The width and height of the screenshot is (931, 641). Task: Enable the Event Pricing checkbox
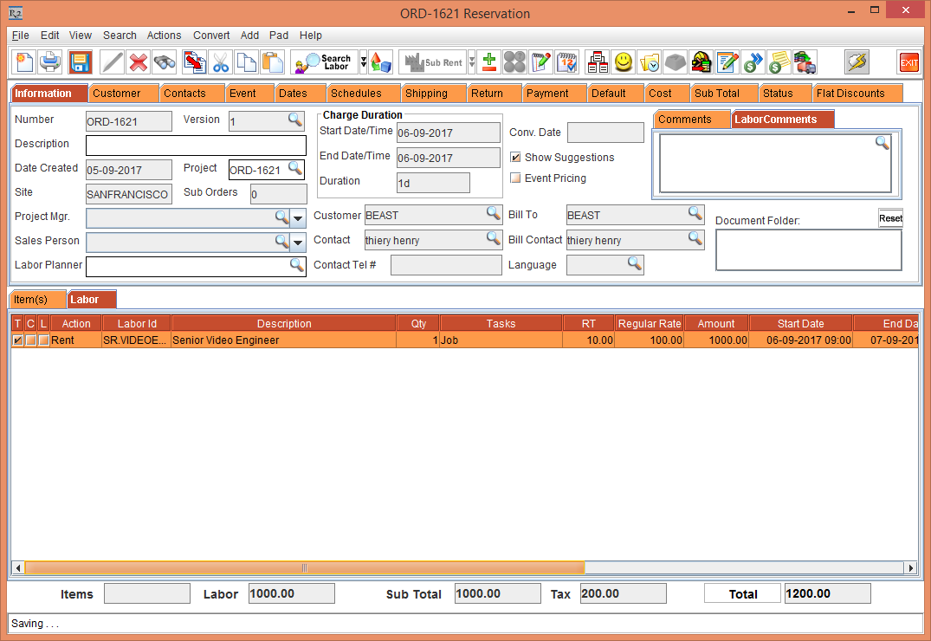[516, 178]
